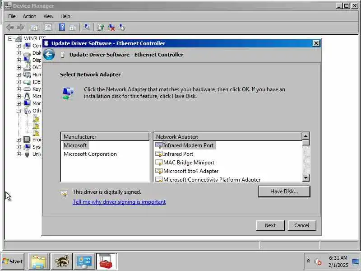Select Microsoft Connectivity Platform Adapter
Viewport: 361px width, 271px height.
(x=208, y=179)
